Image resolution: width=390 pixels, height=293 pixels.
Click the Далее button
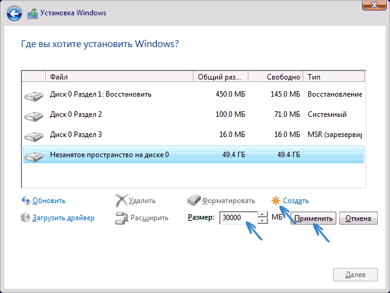(355, 275)
